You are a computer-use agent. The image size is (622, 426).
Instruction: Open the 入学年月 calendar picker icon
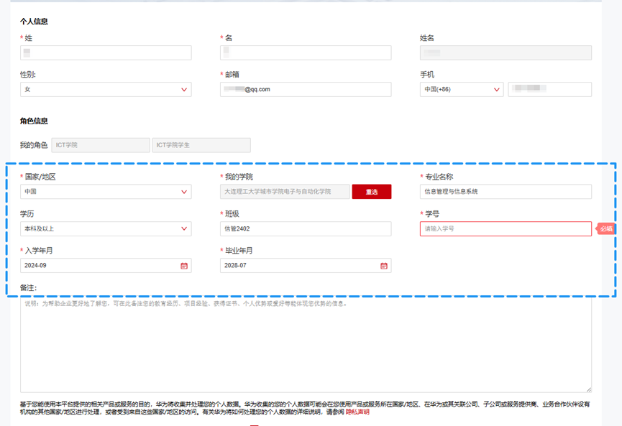click(184, 266)
